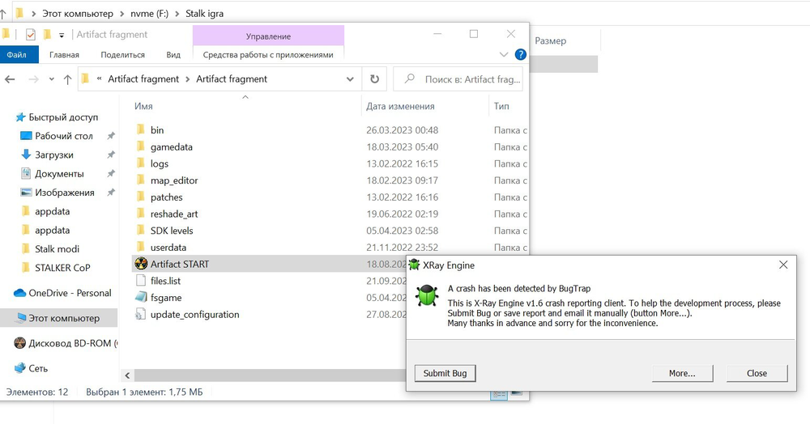
Task: Go up one folder with the up arrow
Action: [x=67, y=79]
